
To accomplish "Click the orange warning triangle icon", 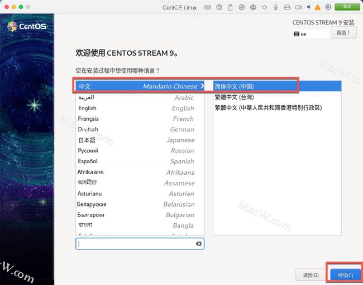I will coord(317,7).
